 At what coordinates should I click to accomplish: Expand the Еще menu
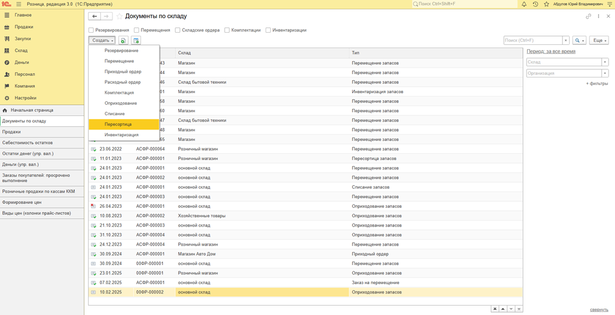click(x=599, y=41)
